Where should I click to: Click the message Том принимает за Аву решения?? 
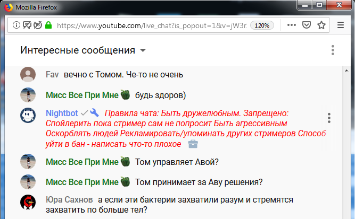199,182
